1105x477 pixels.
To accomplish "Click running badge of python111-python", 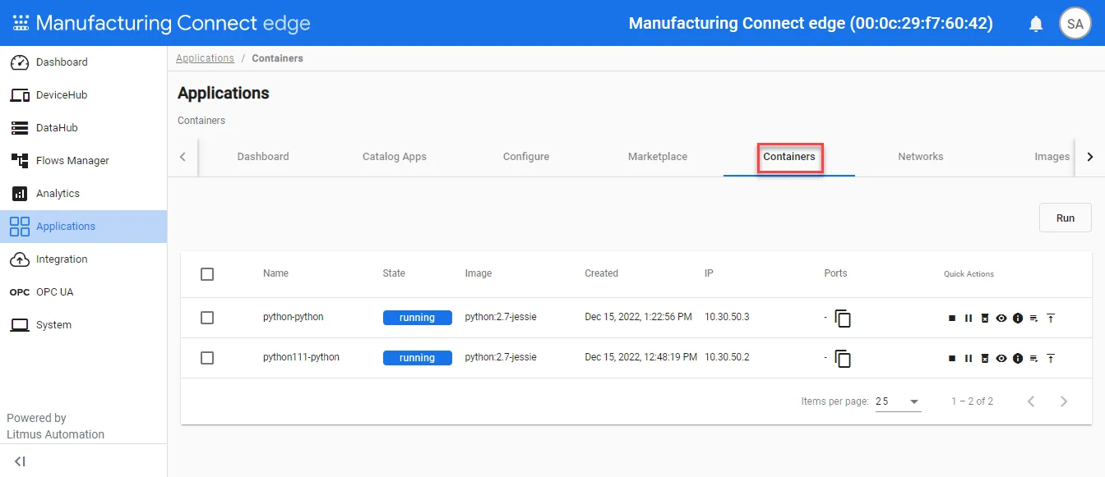I will coord(417,358).
